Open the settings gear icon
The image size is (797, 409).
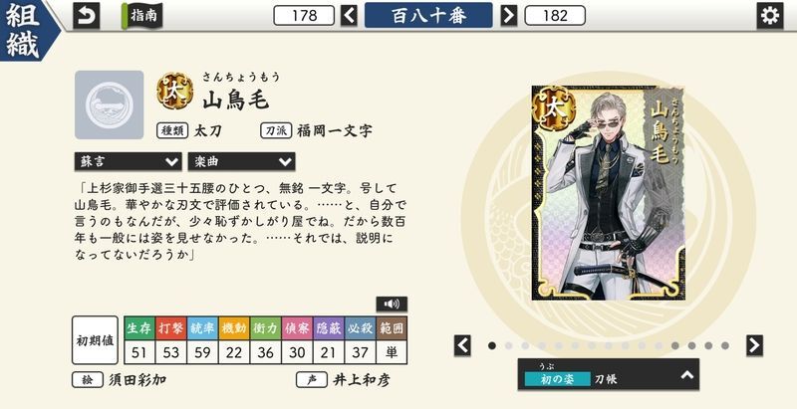pyautogui.click(x=769, y=16)
